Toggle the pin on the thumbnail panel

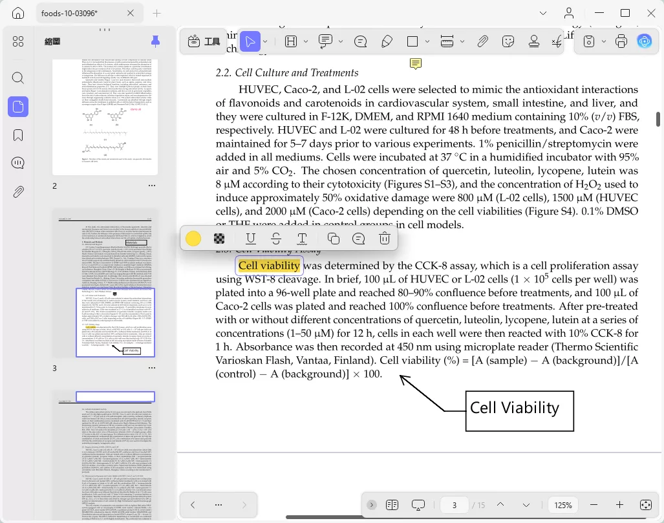155,41
